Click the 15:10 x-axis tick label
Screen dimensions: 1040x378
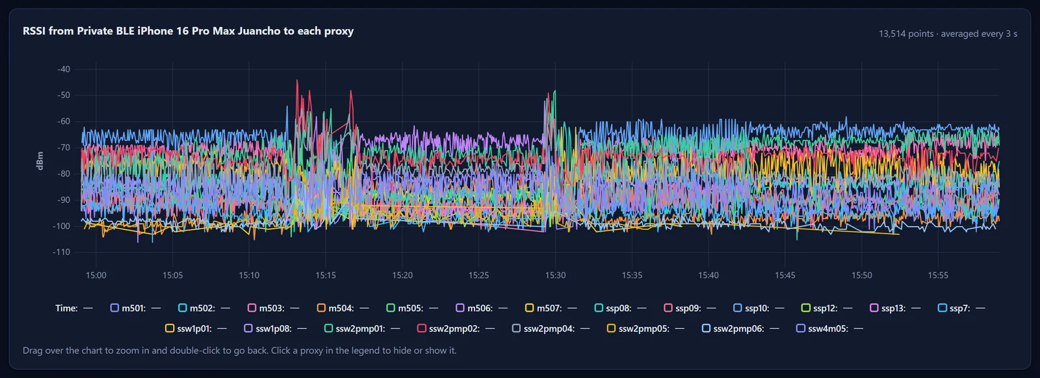249,276
